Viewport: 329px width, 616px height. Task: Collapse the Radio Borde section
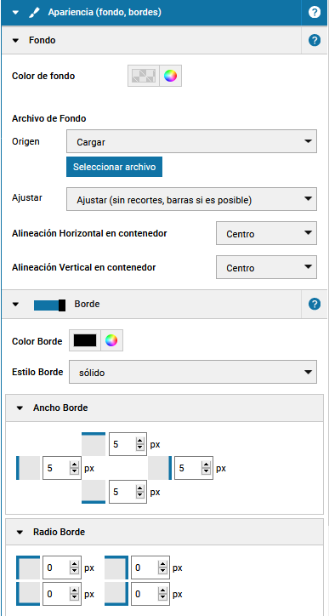(20, 533)
